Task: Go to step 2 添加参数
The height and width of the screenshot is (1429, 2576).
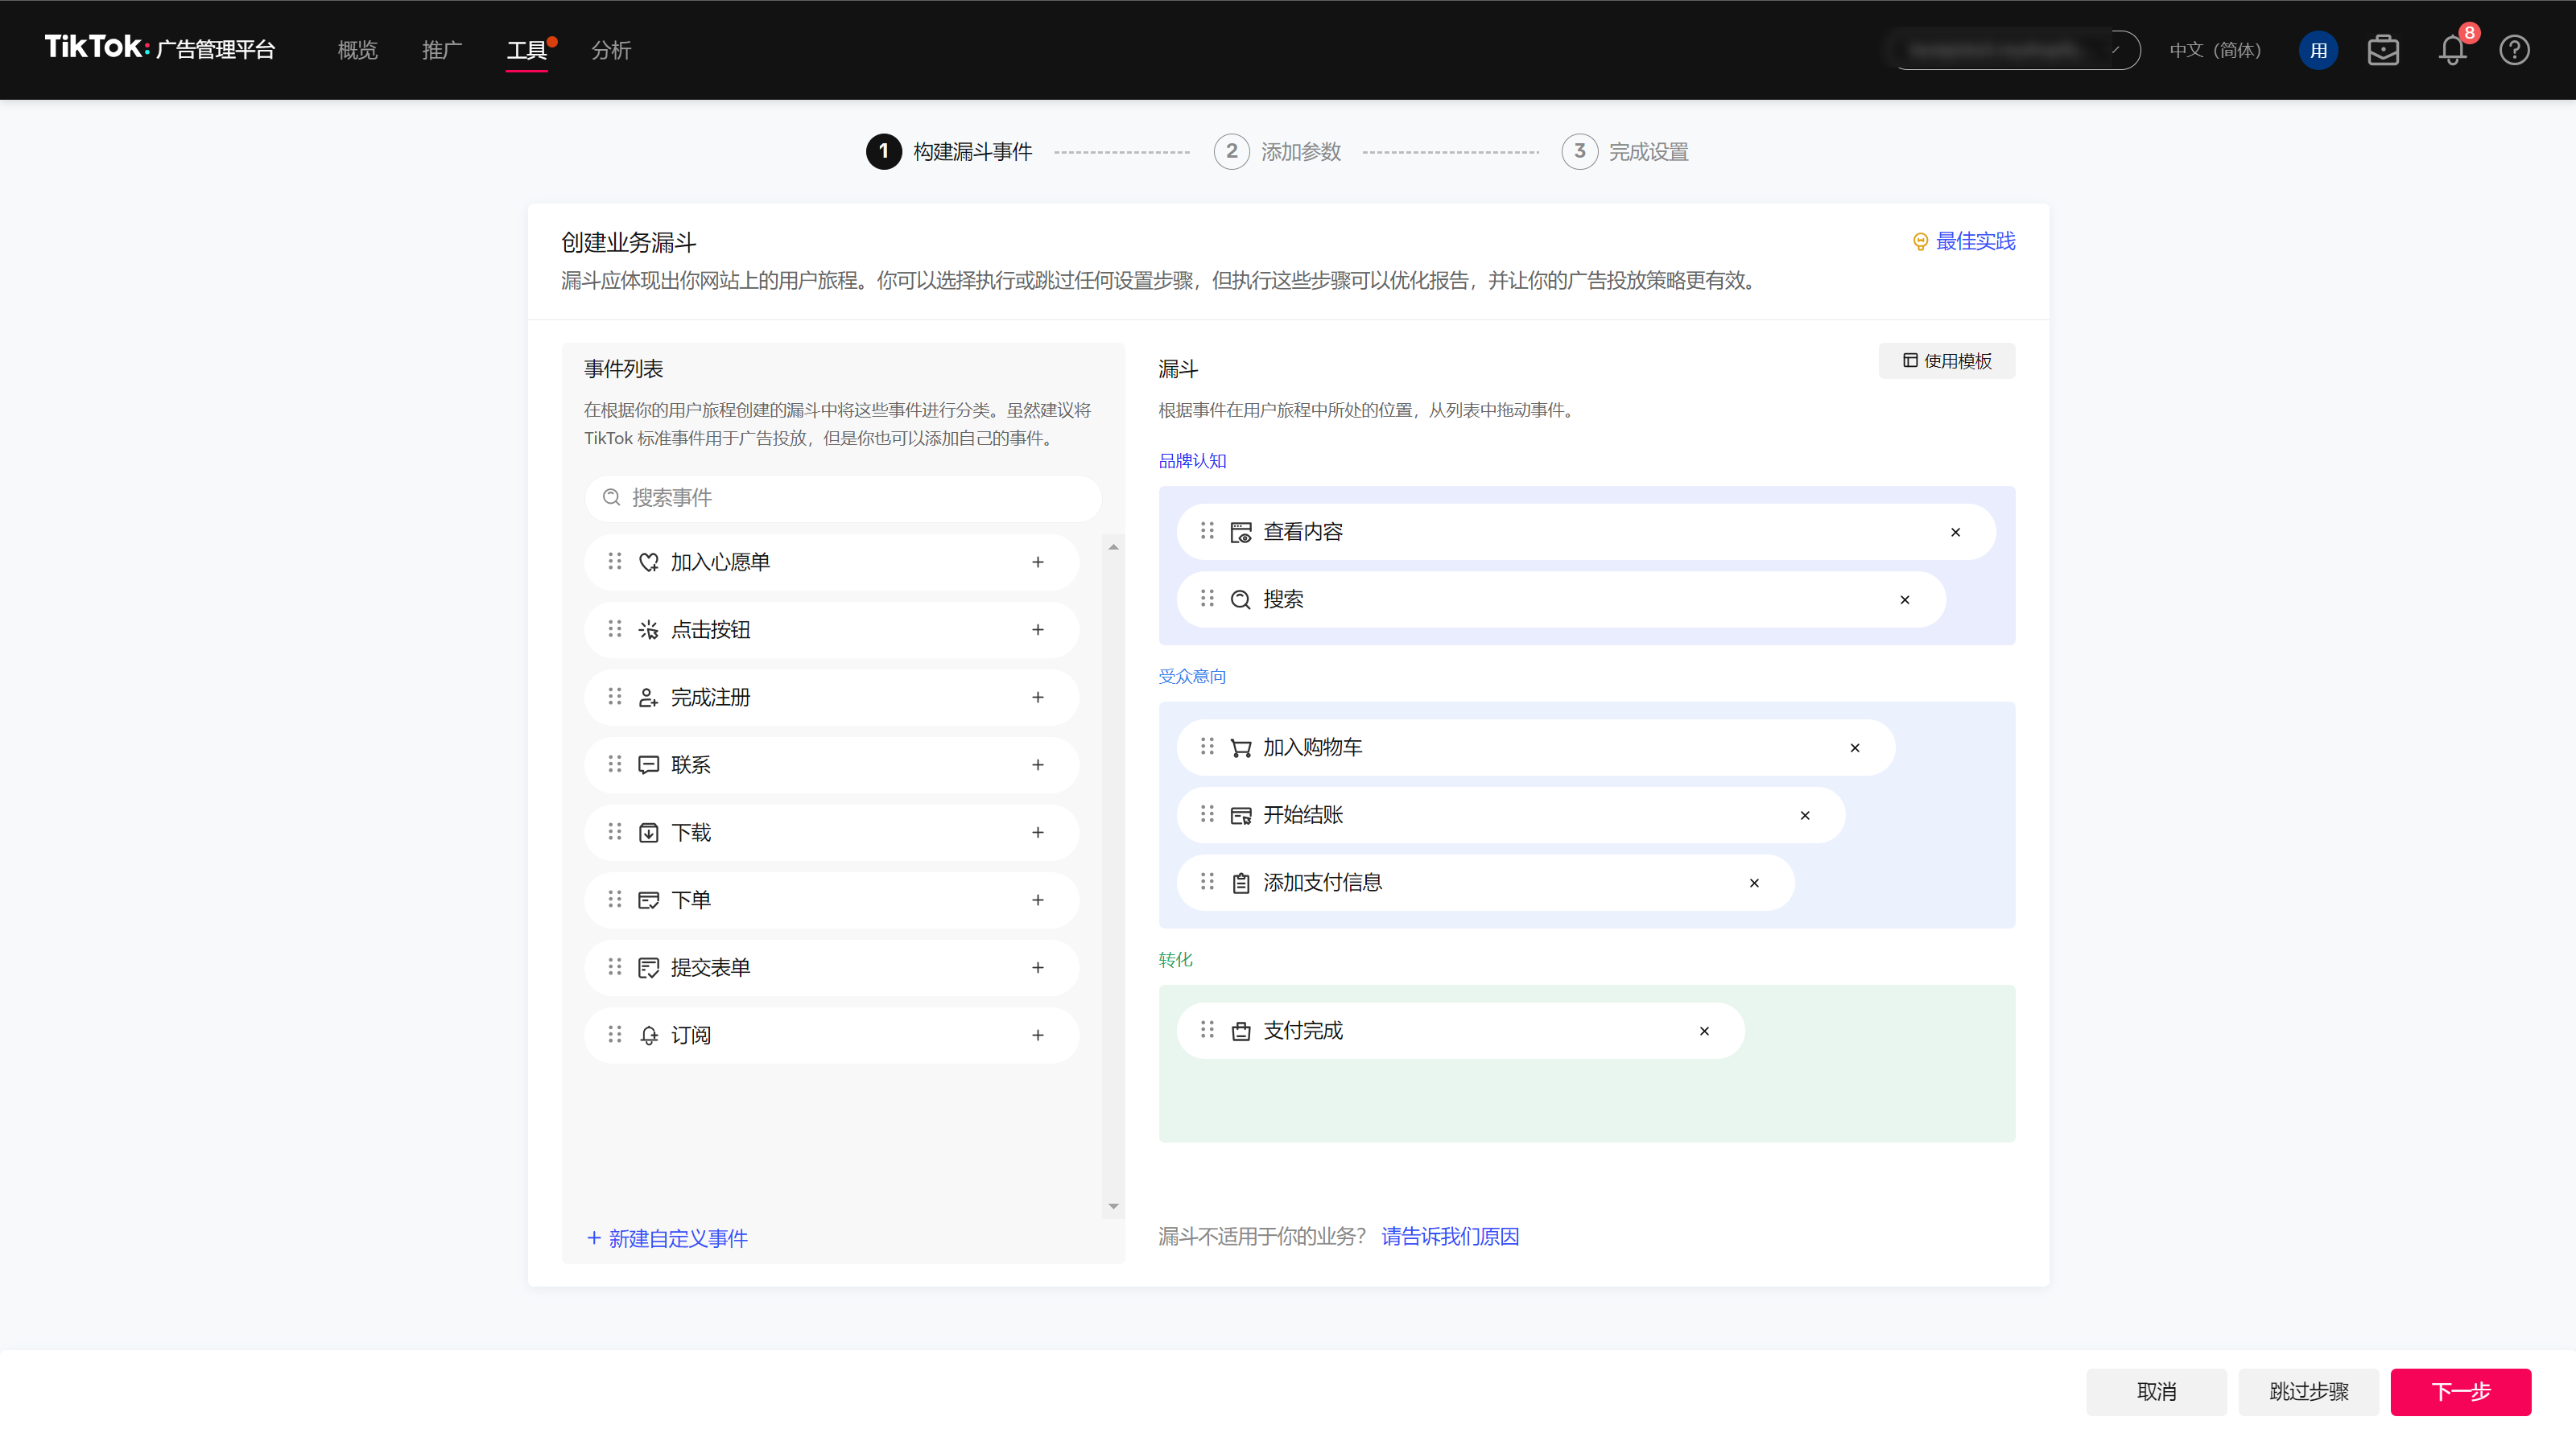Action: pos(1278,152)
